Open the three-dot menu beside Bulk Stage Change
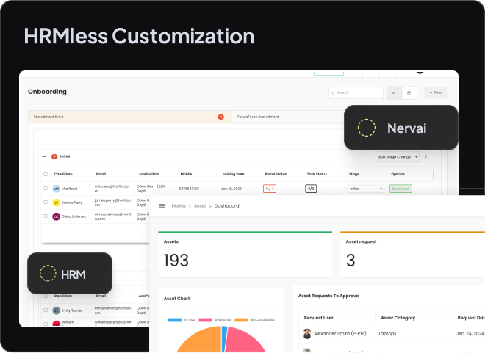Image resolution: width=485 pixels, height=353 pixels. click(426, 157)
